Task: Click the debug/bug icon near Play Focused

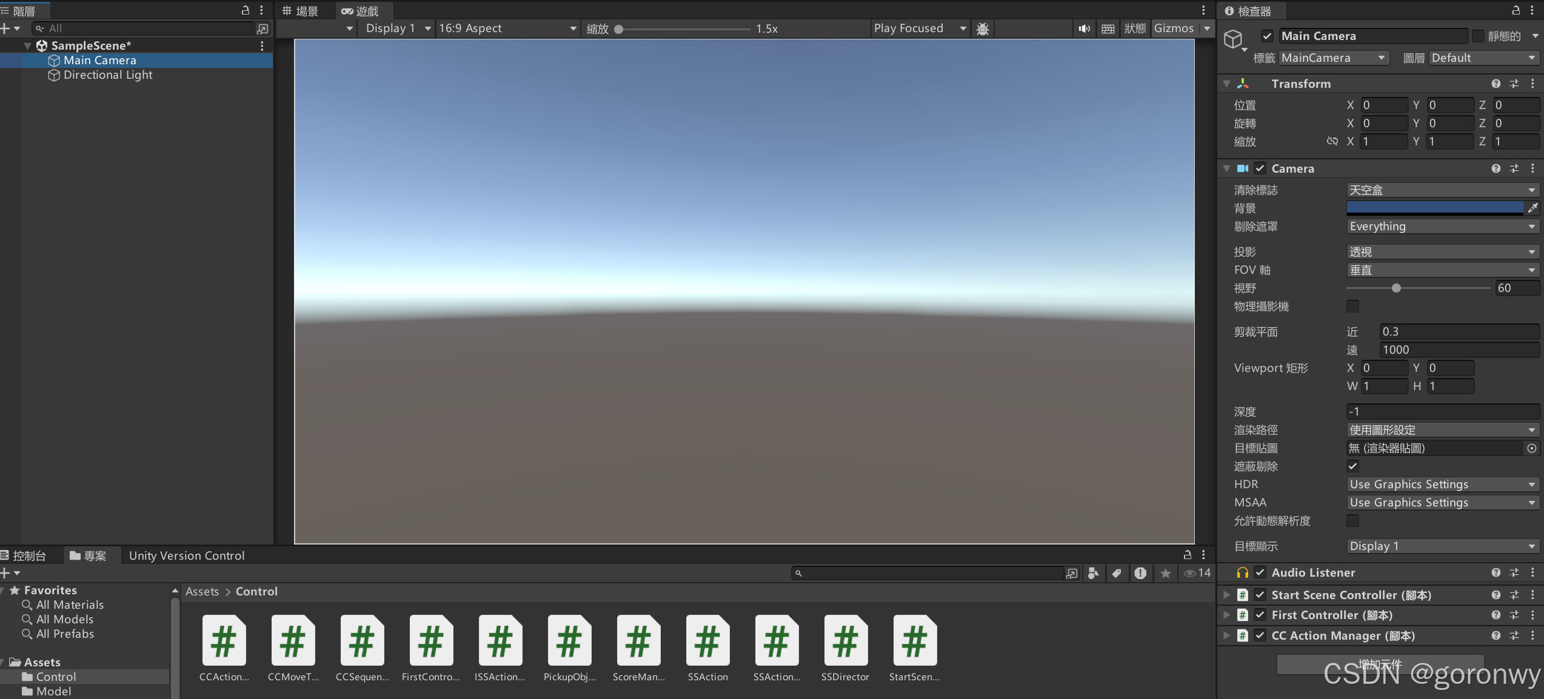Action: tap(982, 28)
